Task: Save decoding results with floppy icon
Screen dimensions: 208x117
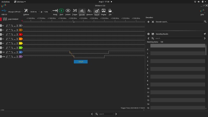Action: point(153,34)
